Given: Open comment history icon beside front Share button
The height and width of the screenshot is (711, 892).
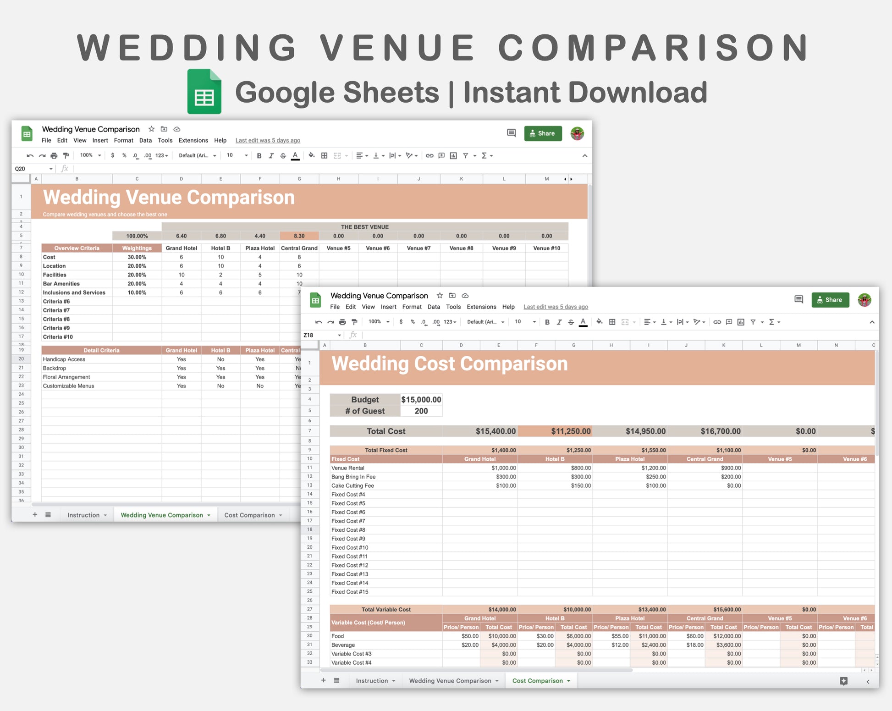Looking at the screenshot, I should click(798, 300).
